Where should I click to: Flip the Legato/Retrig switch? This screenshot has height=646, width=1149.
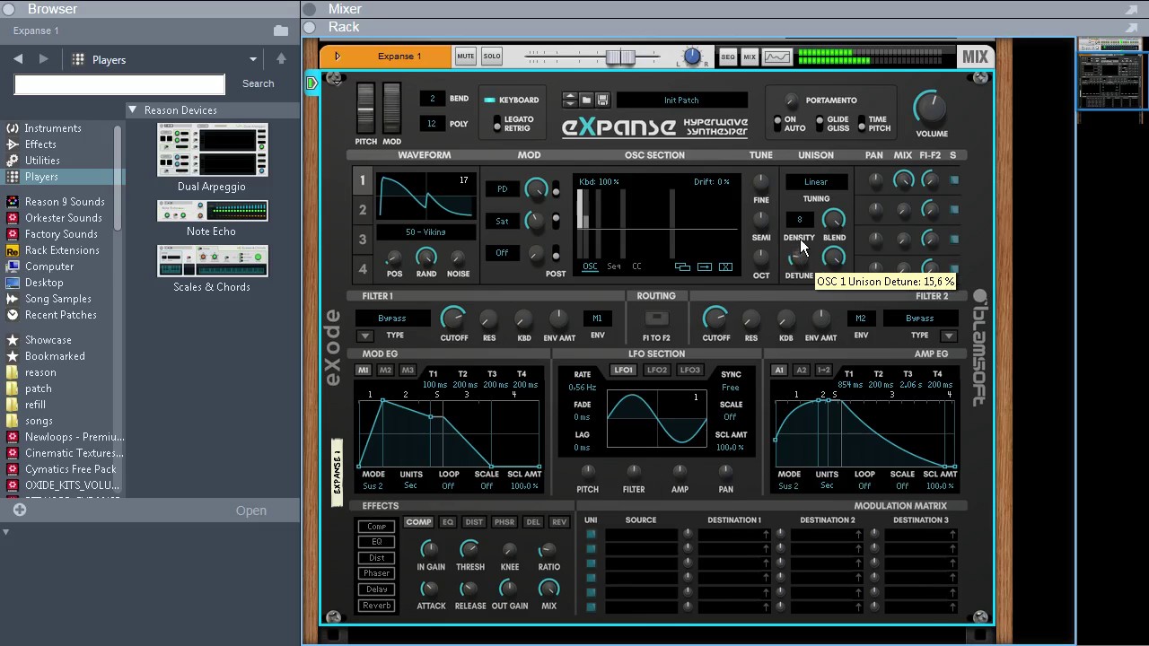[497, 124]
